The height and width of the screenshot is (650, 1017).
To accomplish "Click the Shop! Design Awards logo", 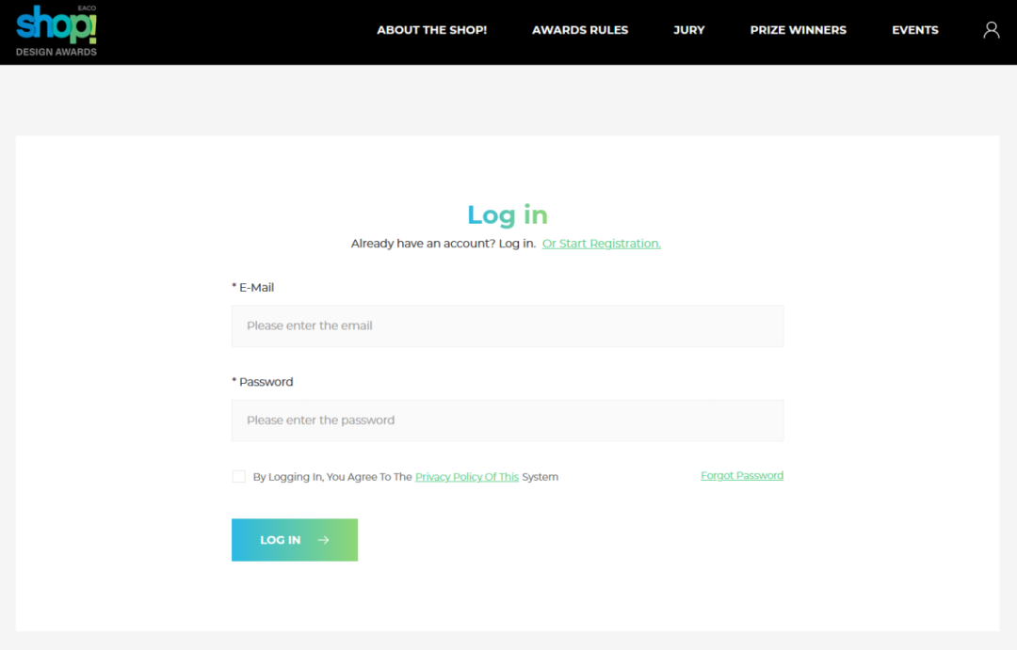I will click(56, 31).
